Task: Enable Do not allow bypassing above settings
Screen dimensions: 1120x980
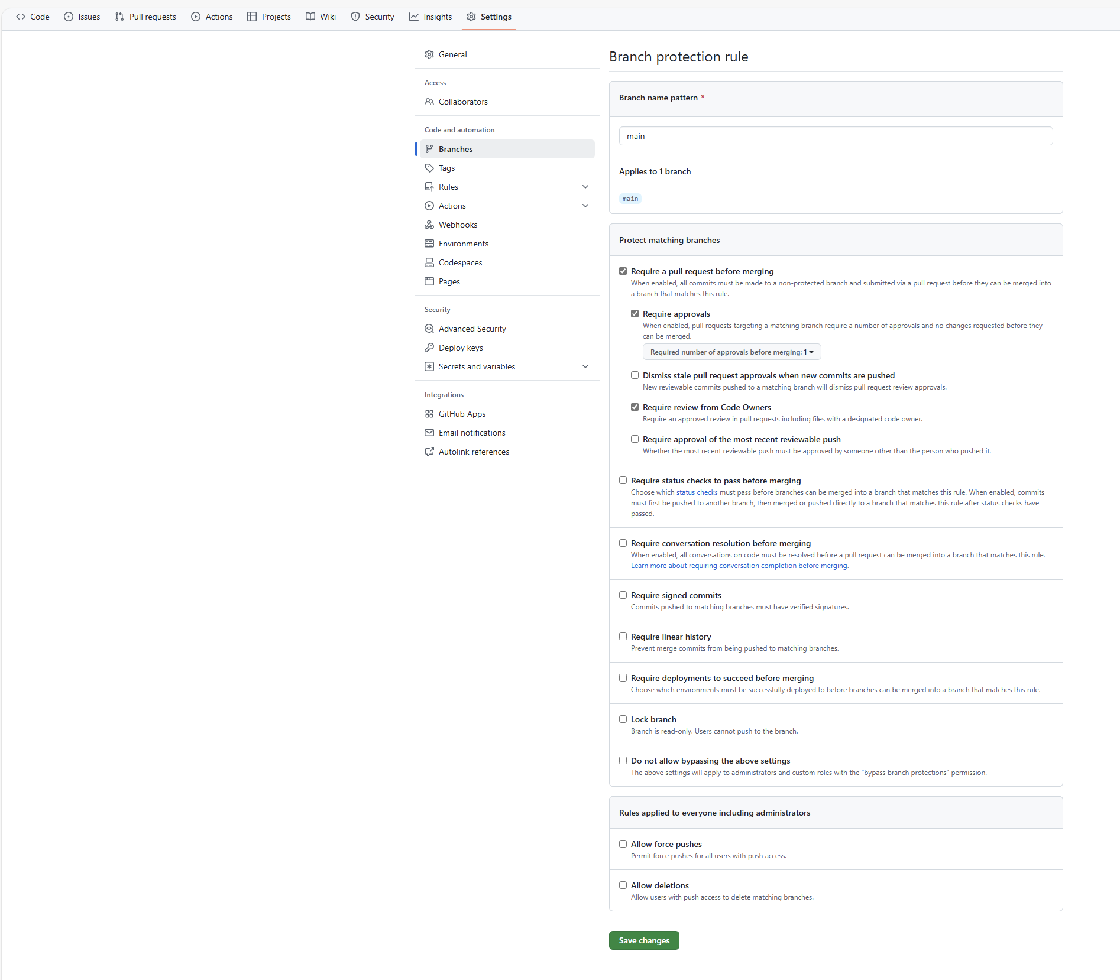Action: point(623,761)
